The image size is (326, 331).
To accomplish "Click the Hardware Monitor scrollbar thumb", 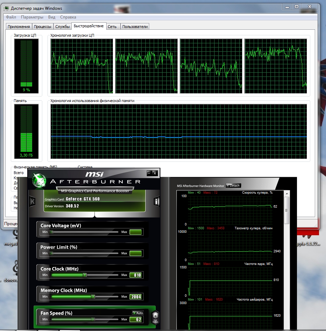I will point(287,210).
